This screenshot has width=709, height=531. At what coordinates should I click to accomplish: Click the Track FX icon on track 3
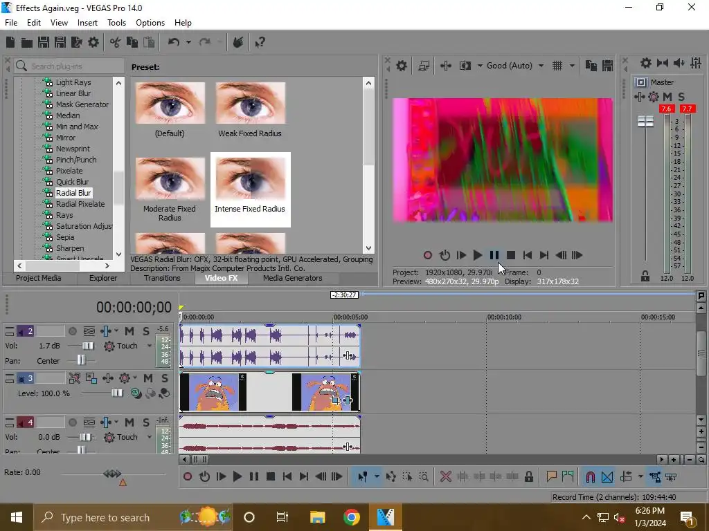(x=107, y=378)
